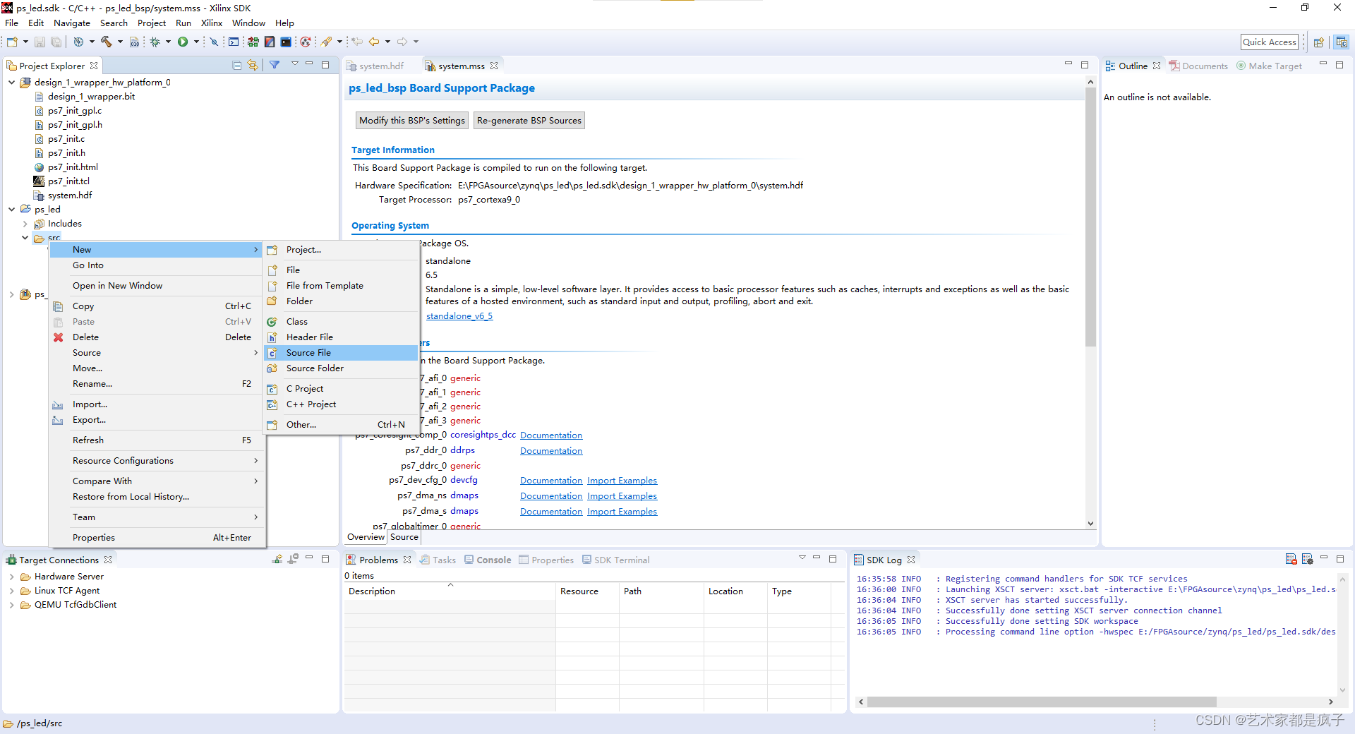Open the Navigate menu
The width and height of the screenshot is (1355, 734).
click(x=72, y=23)
